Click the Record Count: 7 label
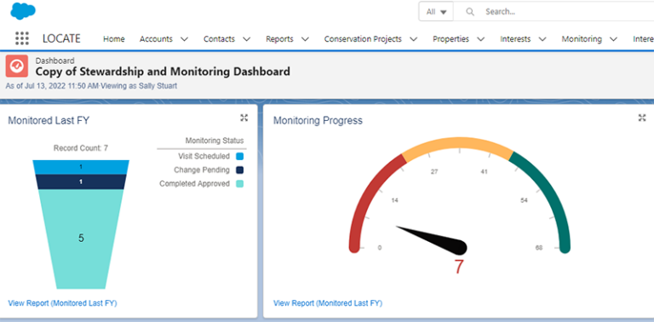654x322 pixels. 81,148
